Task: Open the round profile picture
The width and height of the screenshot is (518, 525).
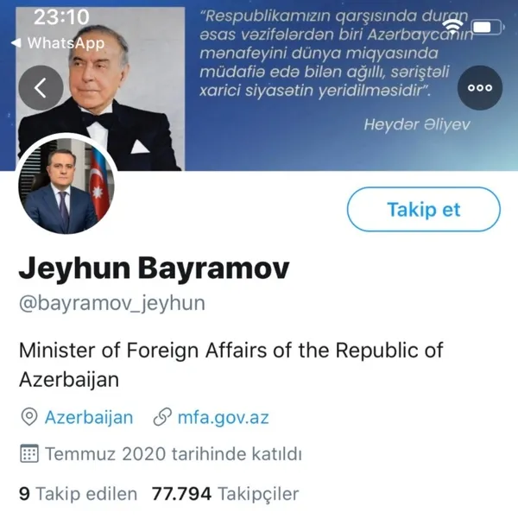Action: pos(66,186)
